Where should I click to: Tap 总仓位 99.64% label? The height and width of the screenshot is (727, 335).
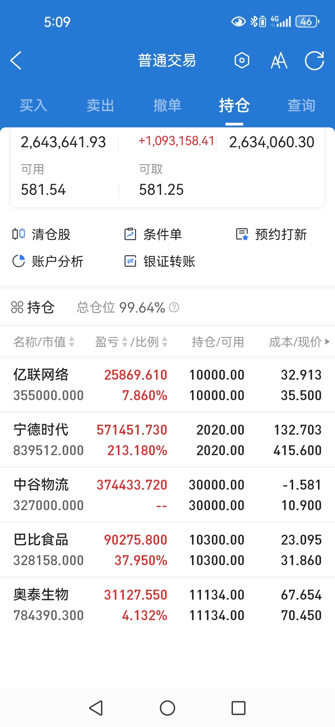121,307
